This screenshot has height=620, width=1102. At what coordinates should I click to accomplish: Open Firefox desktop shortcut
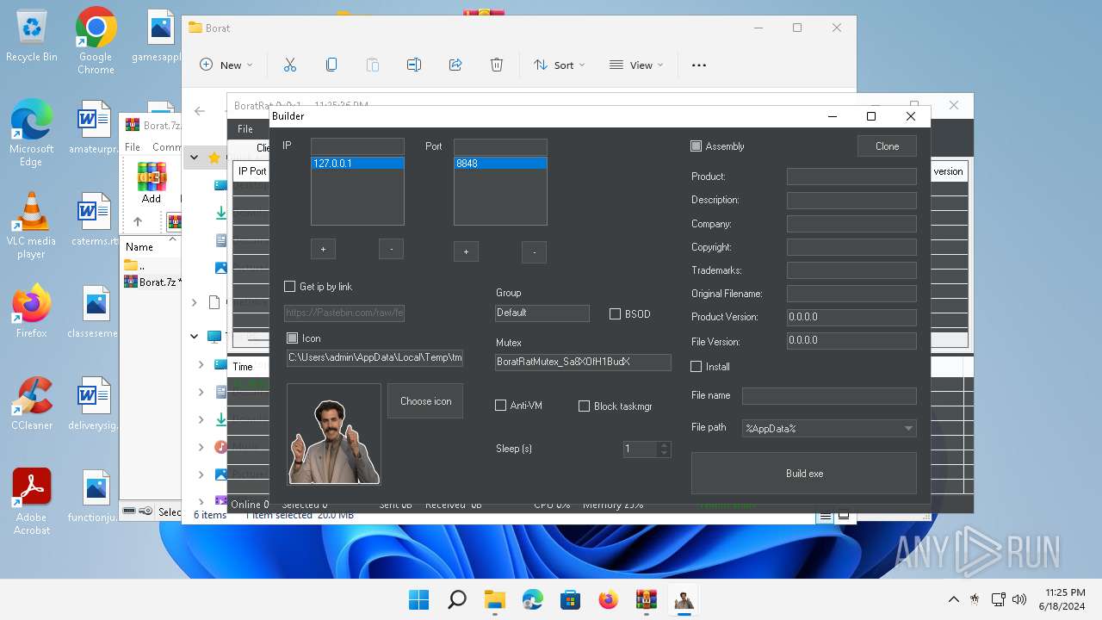pos(32,311)
